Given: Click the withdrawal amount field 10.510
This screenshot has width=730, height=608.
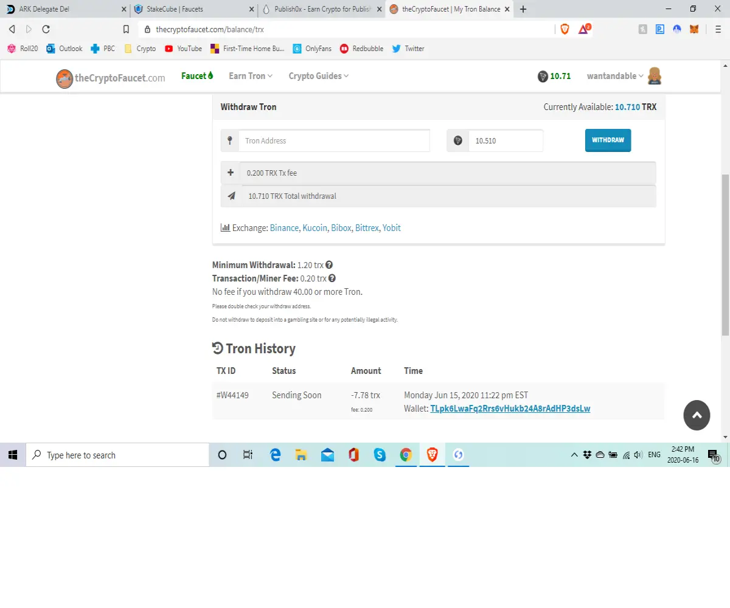Looking at the screenshot, I should coord(506,140).
